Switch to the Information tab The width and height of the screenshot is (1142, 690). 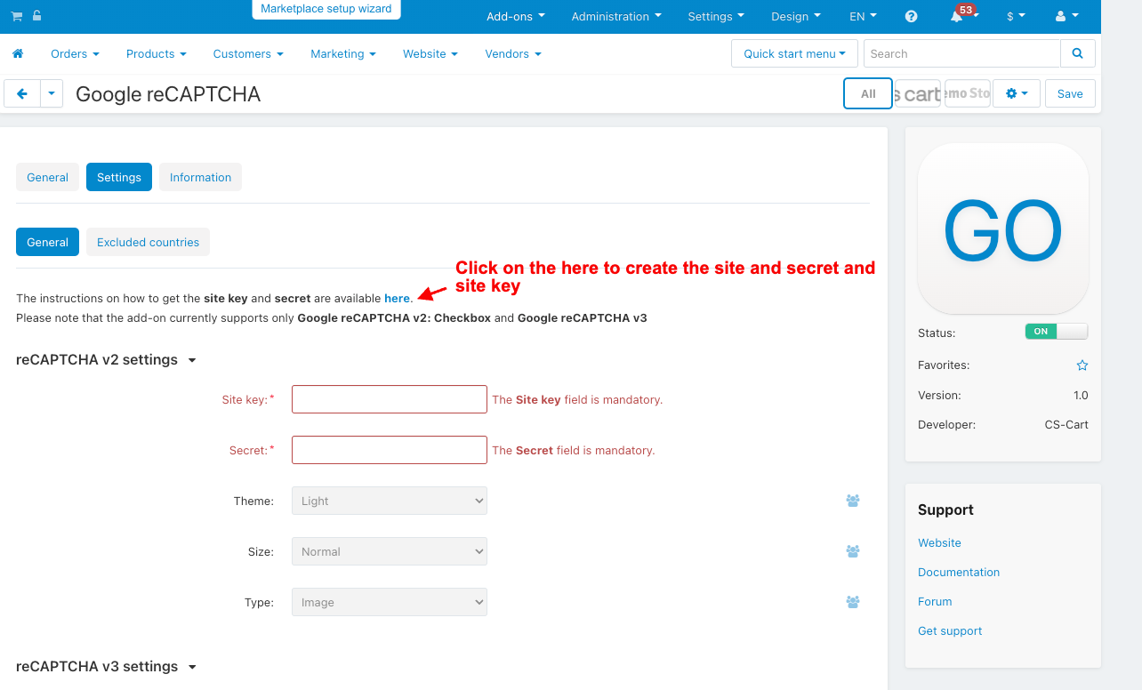tap(200, 177)
